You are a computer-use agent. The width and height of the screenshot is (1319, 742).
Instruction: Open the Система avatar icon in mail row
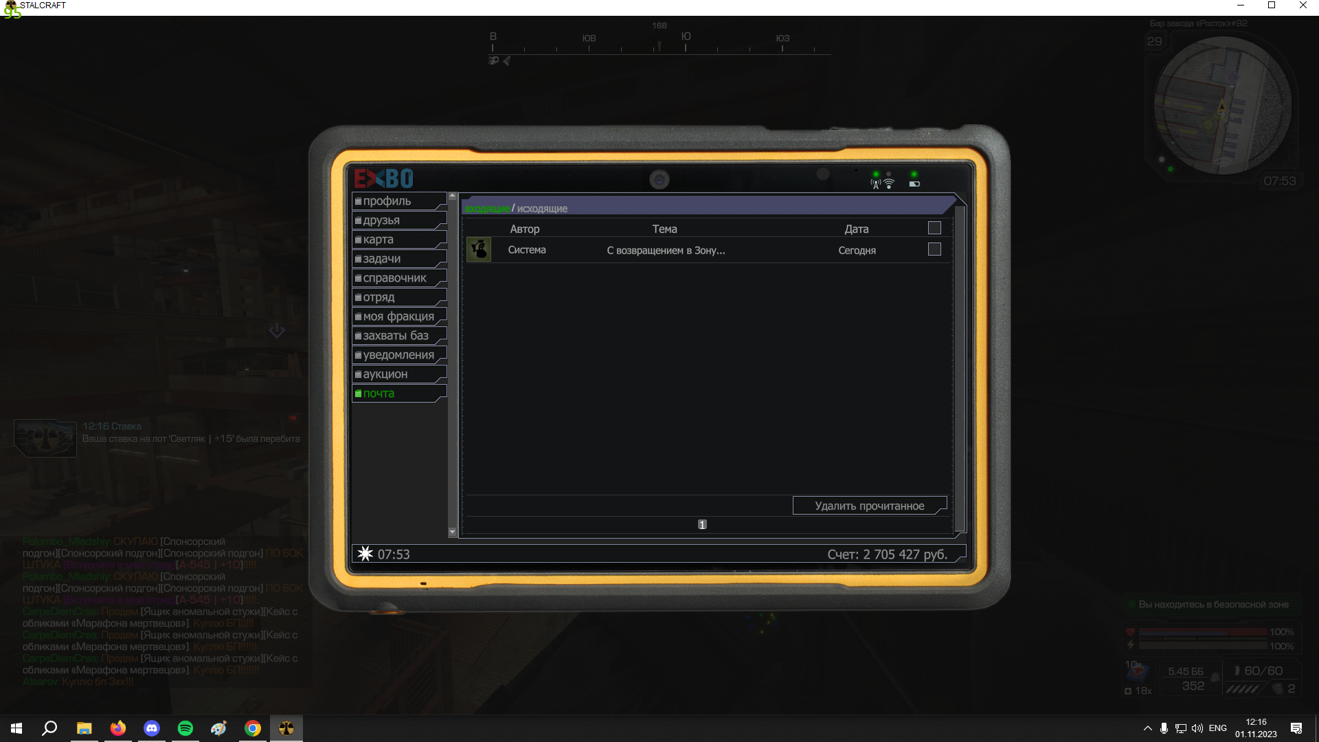(x=479, y=249)
